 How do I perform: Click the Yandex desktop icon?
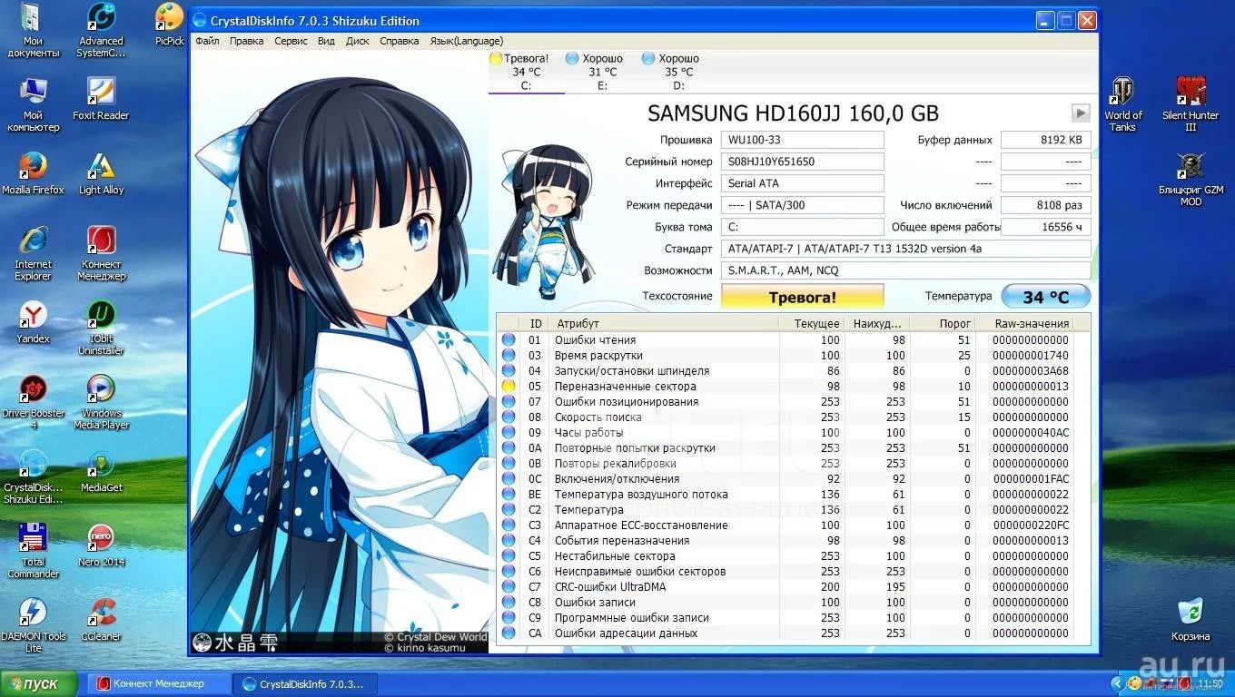(33, 323)
